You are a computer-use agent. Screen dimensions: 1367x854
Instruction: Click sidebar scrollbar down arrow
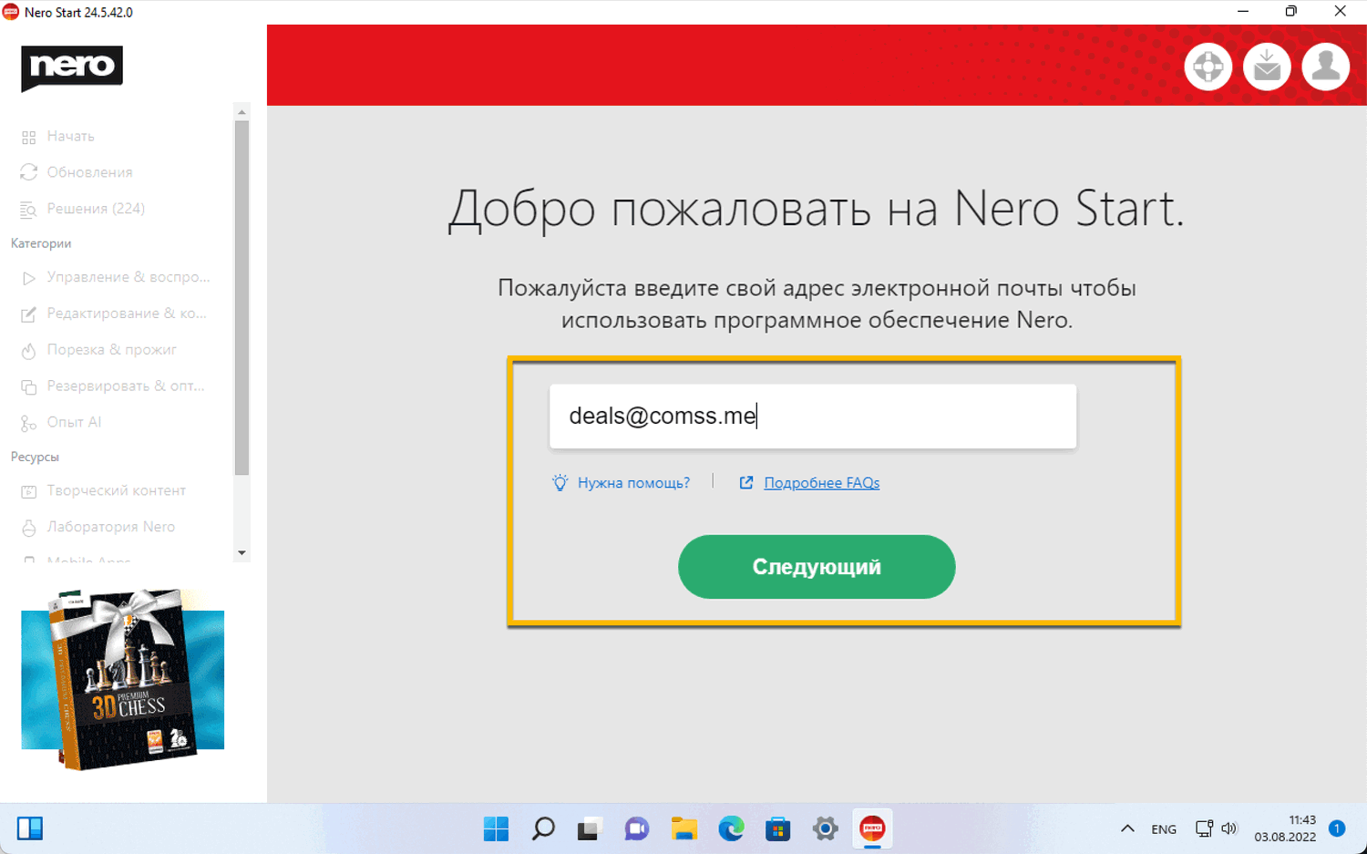[242, 552]
